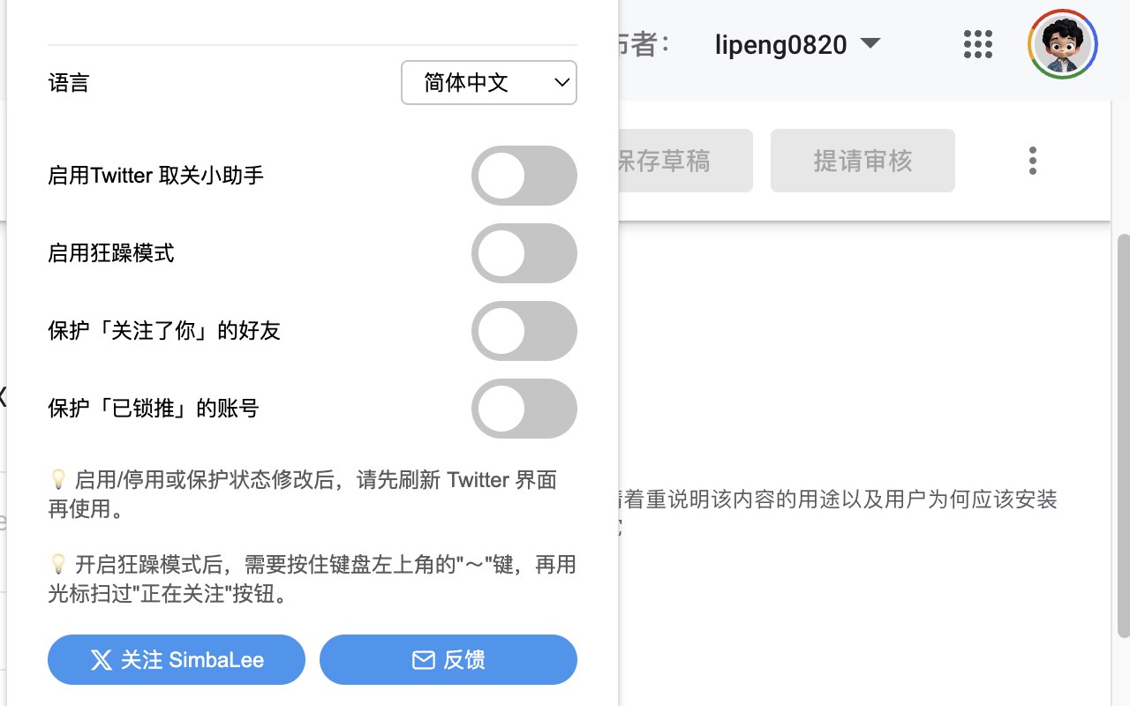1130x706 pixels.
Task: Open the 简体中文 language dropdown
Action: [x=488, y=83]
